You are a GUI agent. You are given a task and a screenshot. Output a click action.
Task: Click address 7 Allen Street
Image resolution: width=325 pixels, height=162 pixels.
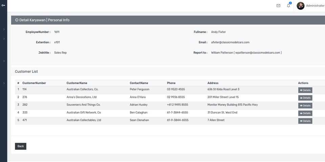point(216,120)
